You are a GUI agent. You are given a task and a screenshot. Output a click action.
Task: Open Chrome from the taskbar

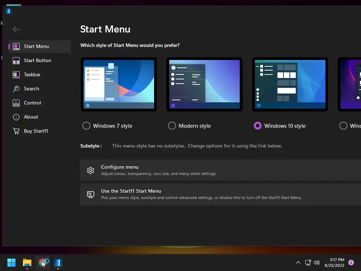point(43,263)
